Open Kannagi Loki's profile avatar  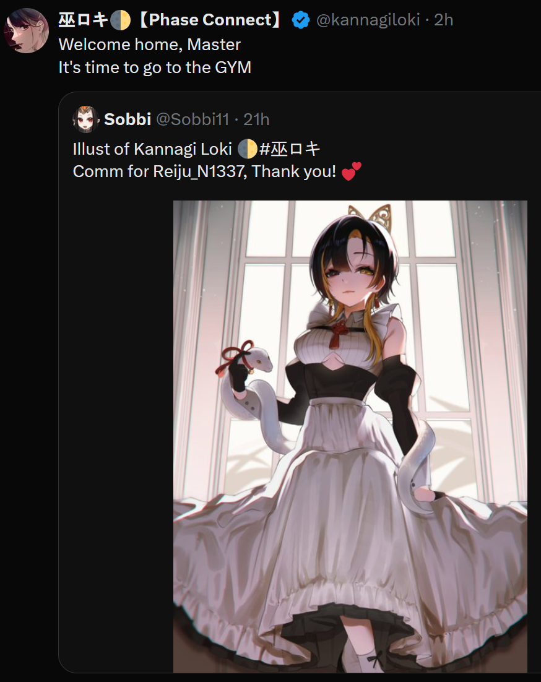point(26,30)
